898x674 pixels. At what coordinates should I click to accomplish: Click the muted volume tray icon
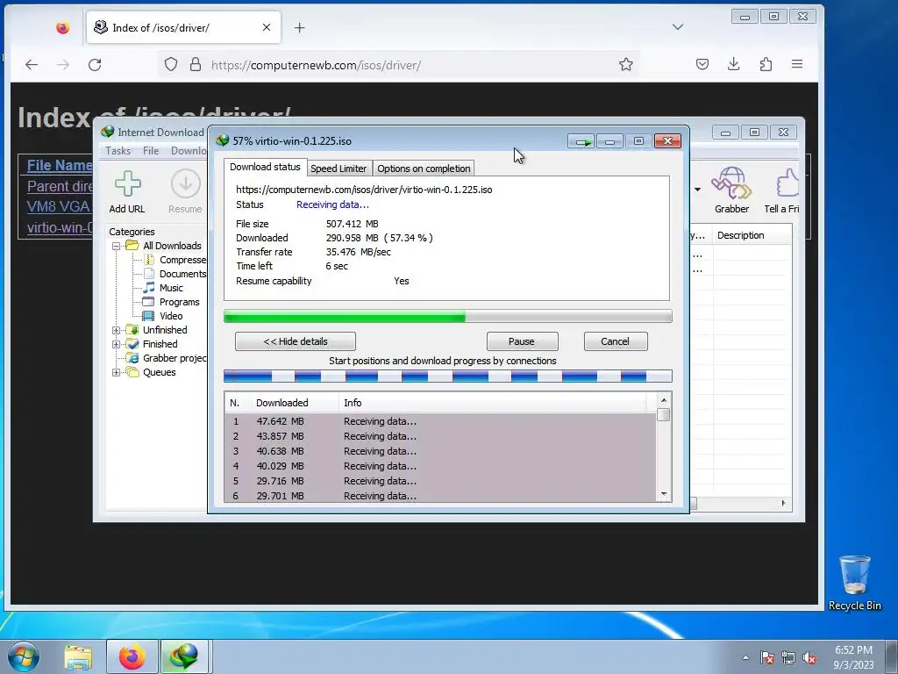click(809, 657)
